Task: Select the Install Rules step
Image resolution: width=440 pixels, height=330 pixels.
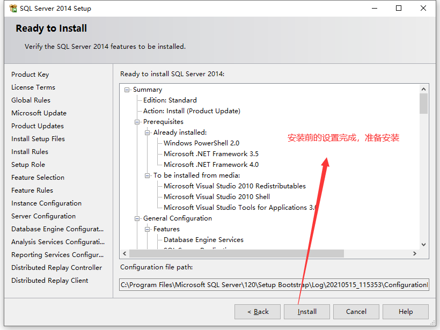Action: 30,152
